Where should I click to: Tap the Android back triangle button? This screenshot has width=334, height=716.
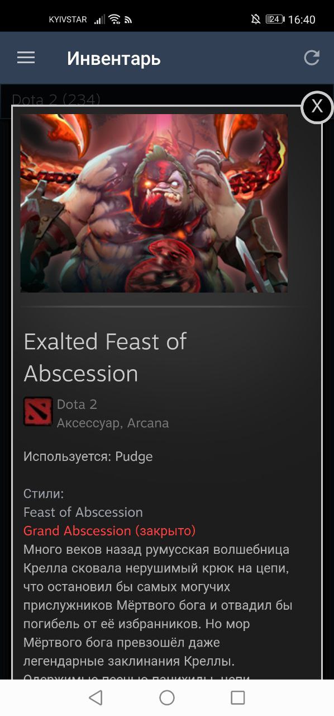tap(96, 697)
